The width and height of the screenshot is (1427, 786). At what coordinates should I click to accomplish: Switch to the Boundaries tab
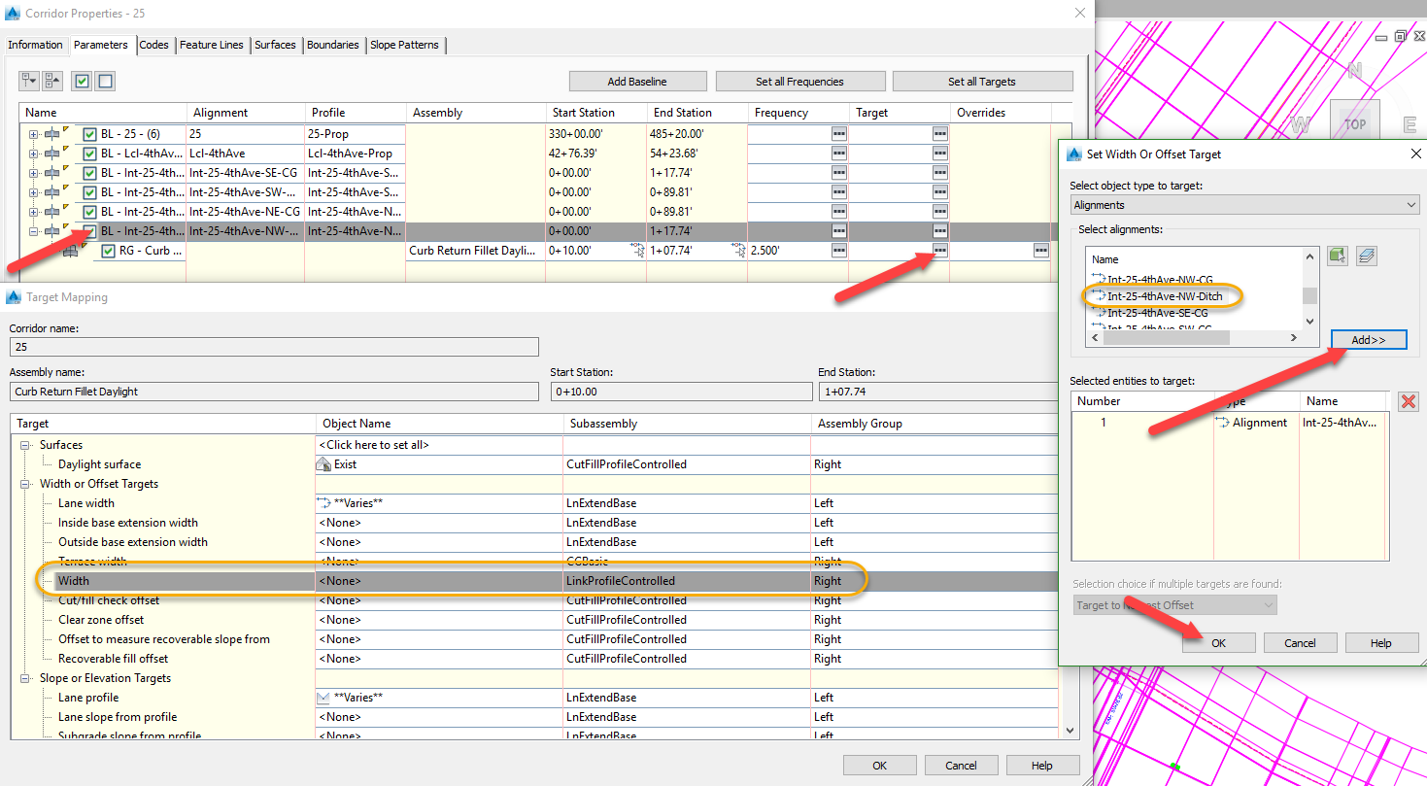332,45
